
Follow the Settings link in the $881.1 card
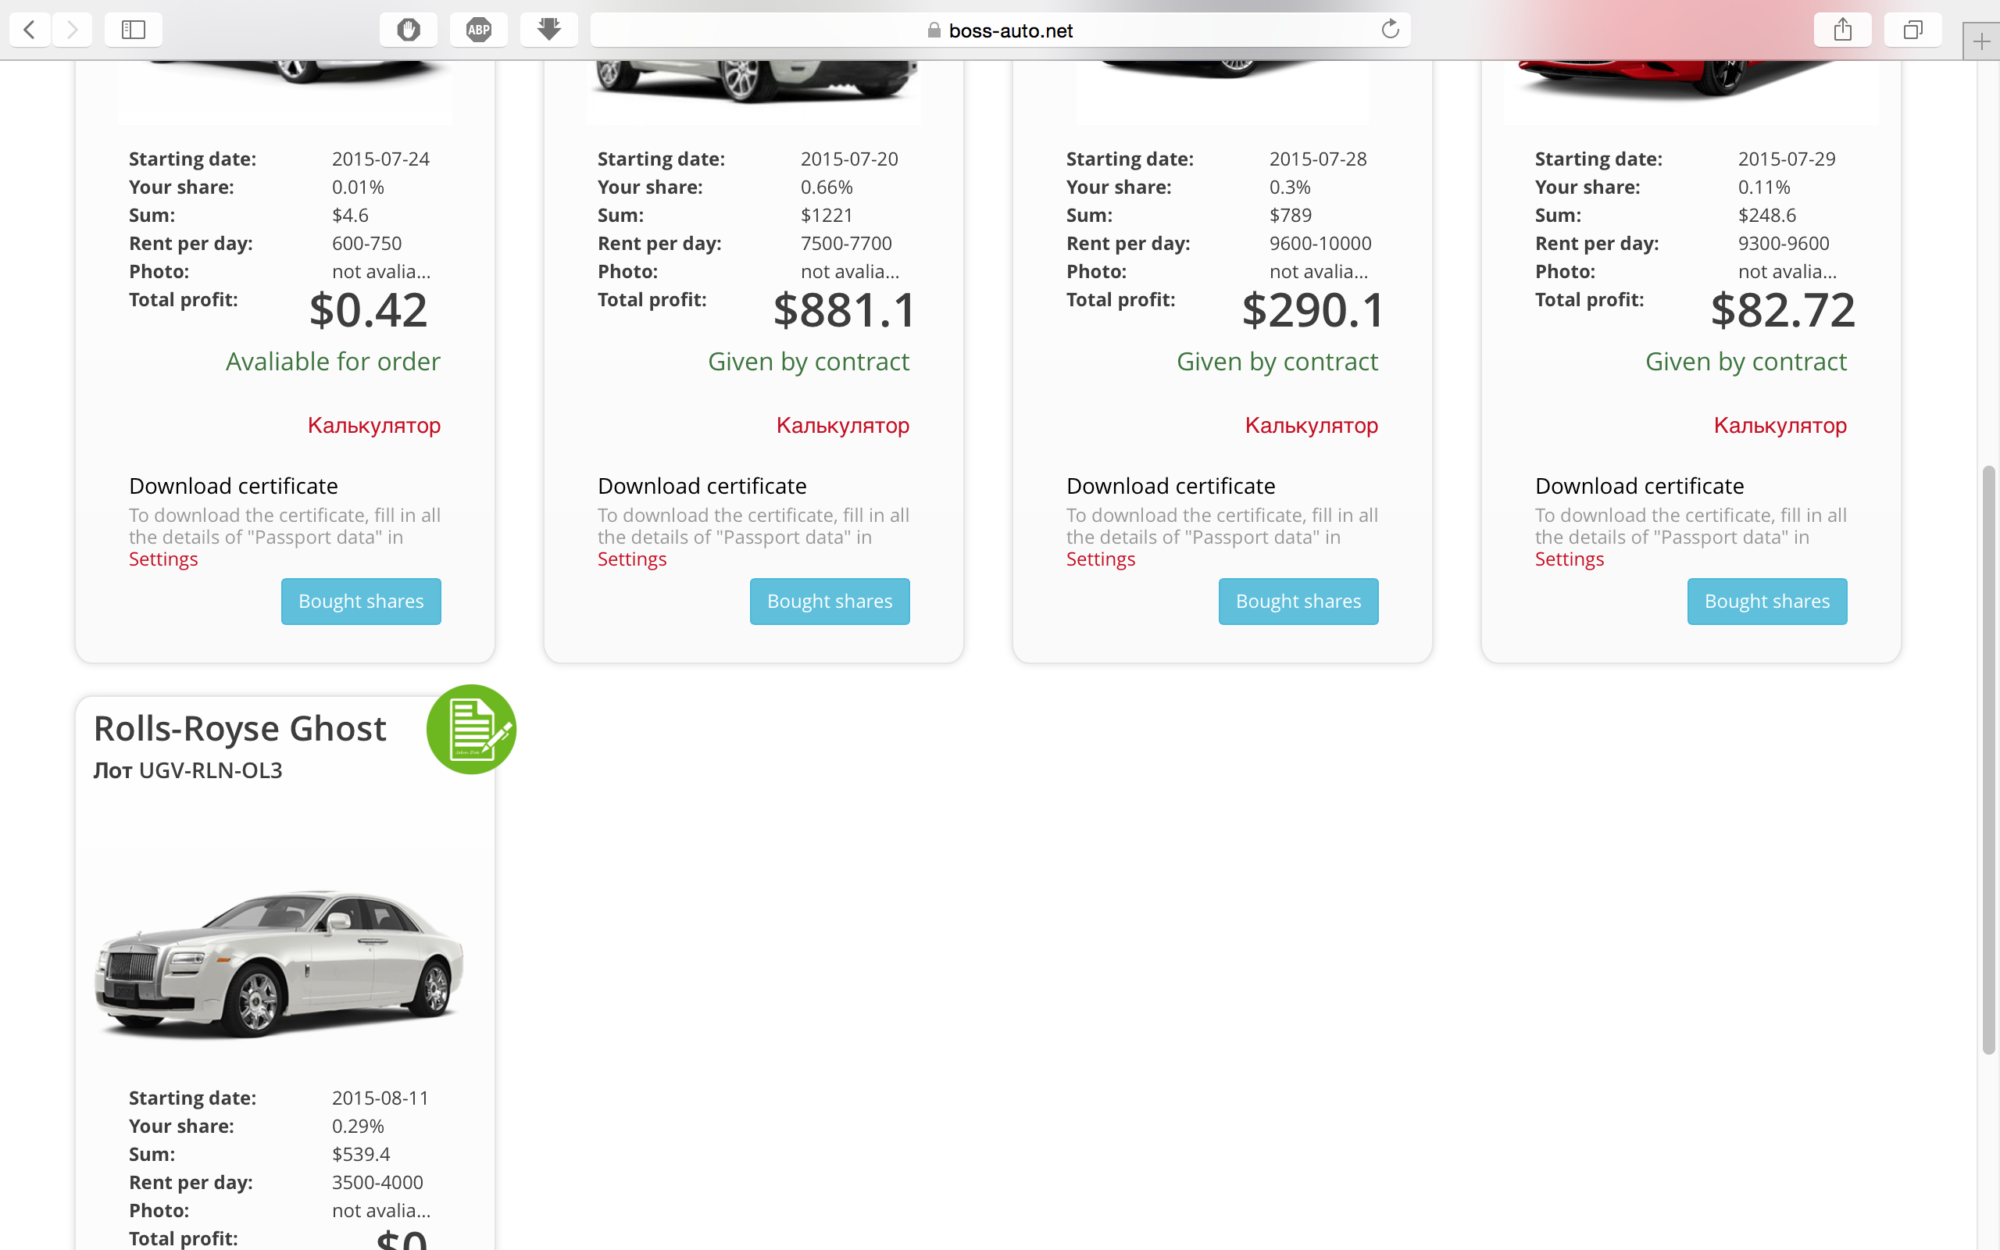point(631,559)
